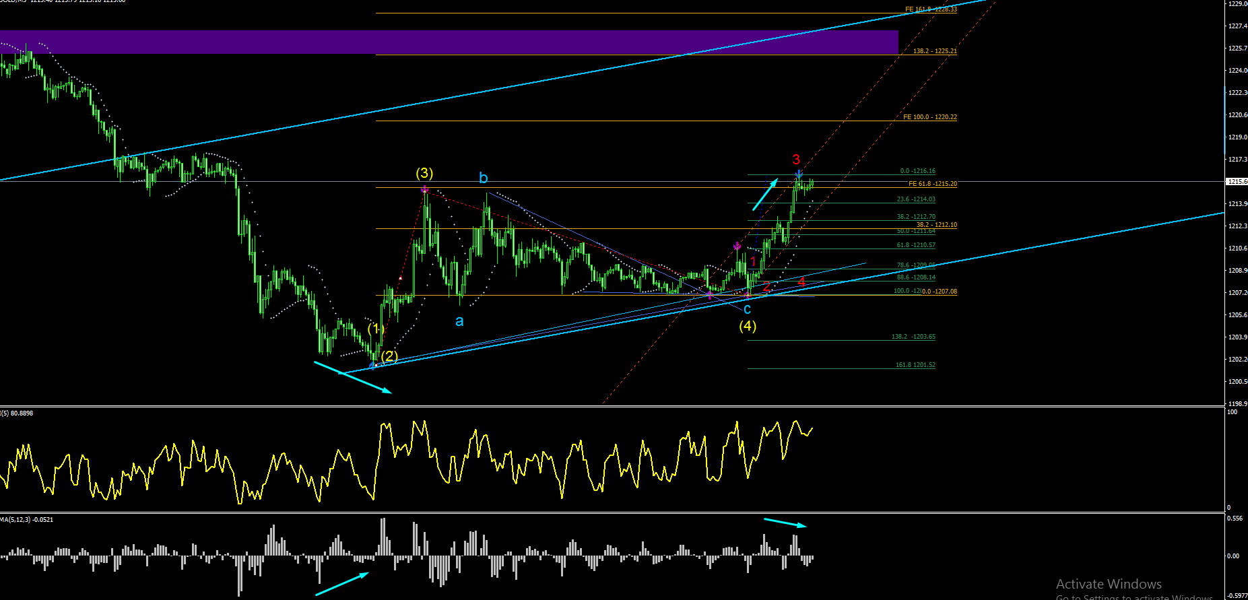1248x600 pixels.
Task: Click the cyan arrow above the MACD histogram
Action: click(785, 523)
